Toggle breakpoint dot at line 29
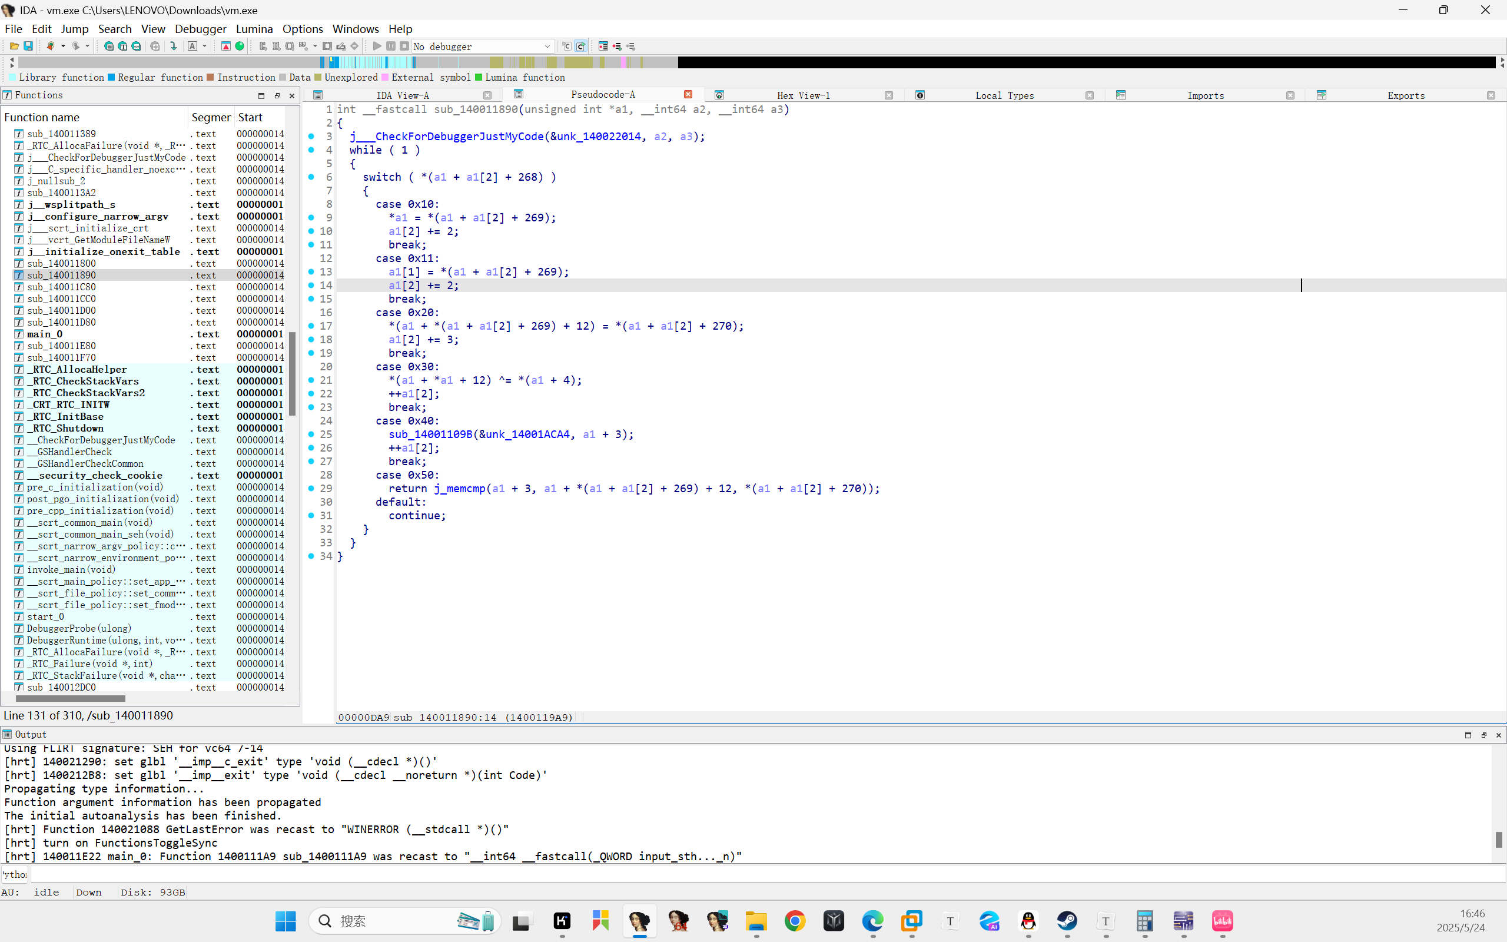Viewport: 1507px width, 942px height. [x=311, y=489]
